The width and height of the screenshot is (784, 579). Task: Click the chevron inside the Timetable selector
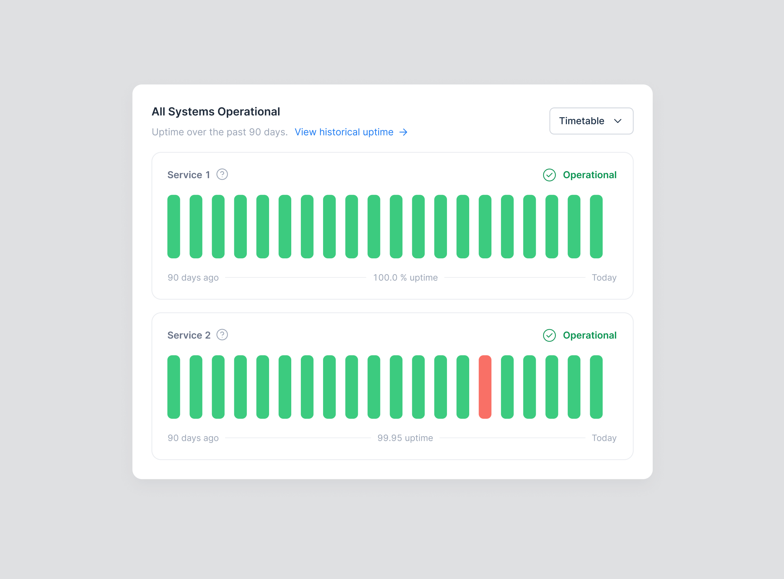click(618, 121)
